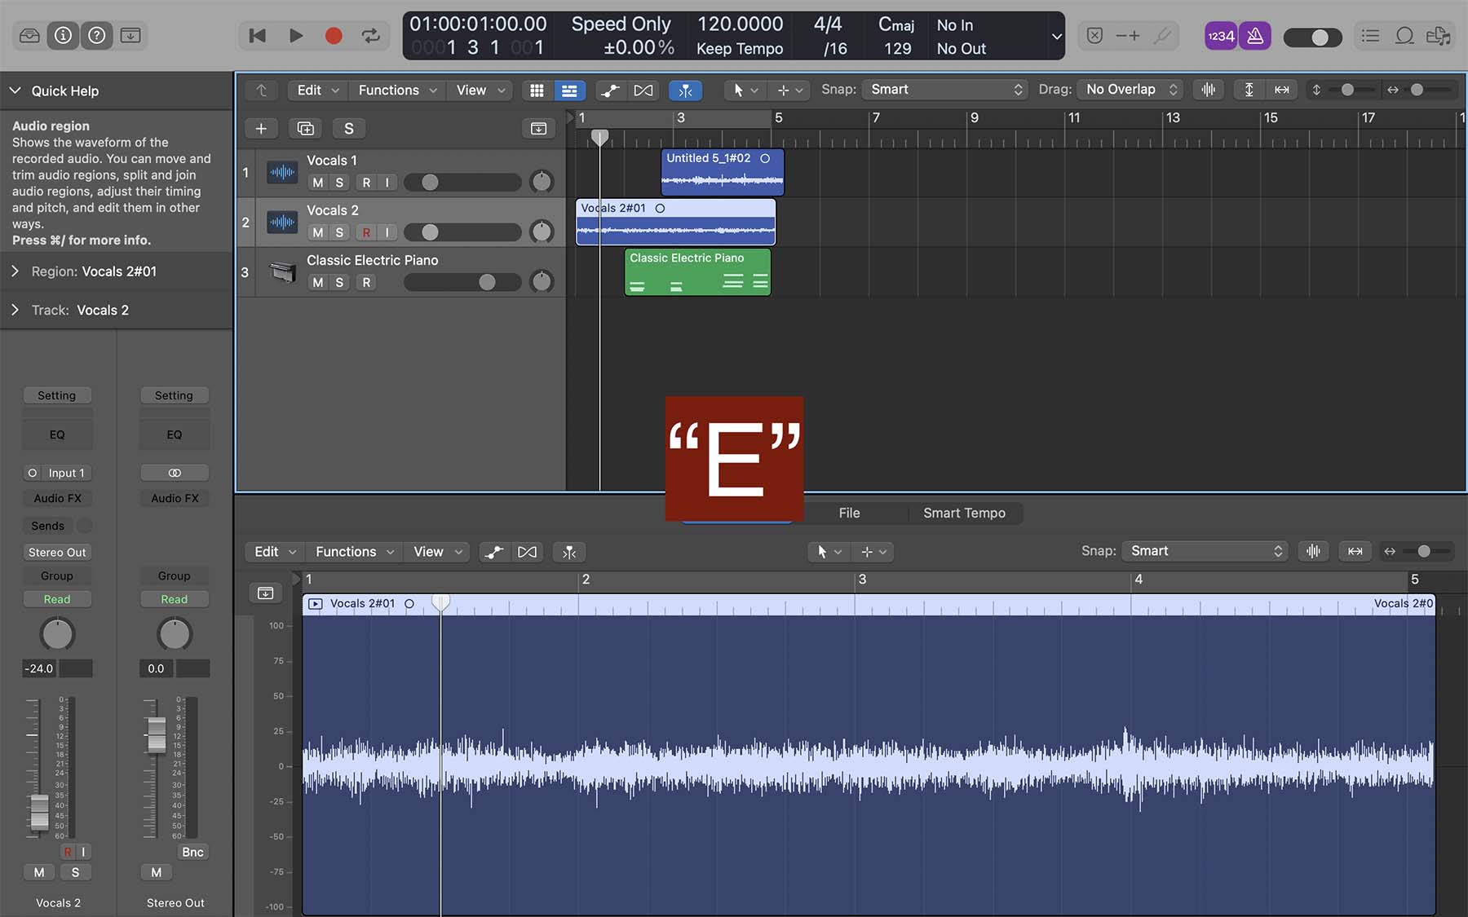This screenshot has height=917, width=1468.
Task: Toggle the Metronome click button
Action: [1255, 36]
